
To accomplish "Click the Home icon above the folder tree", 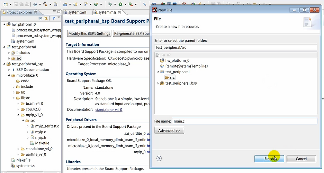I will (158, 55).
